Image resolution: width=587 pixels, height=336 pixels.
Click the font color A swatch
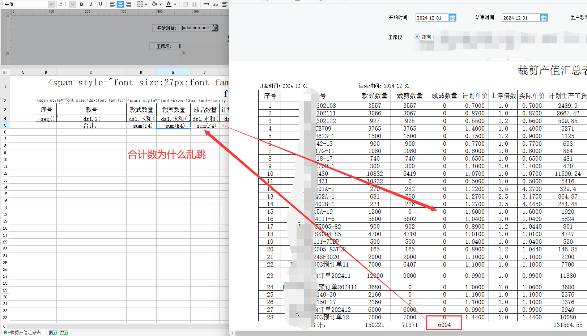(x=169, y=4)
